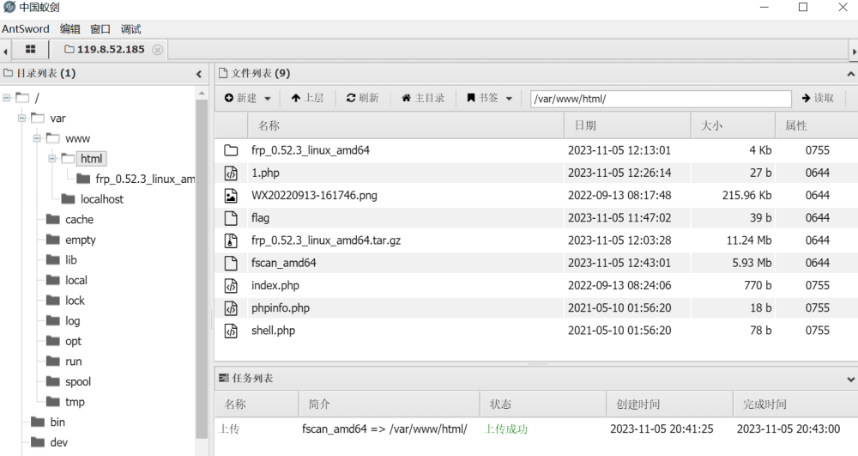Go to 主目录 home directory

pyautogui.click(x=423, y=98)
